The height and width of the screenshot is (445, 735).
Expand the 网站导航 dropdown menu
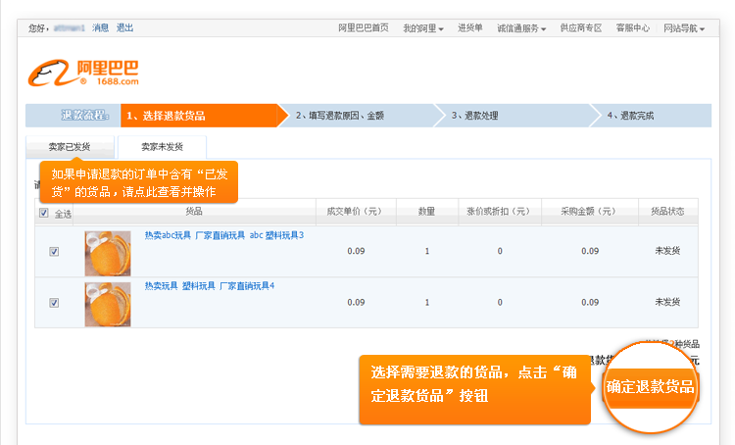coord(684,28)
